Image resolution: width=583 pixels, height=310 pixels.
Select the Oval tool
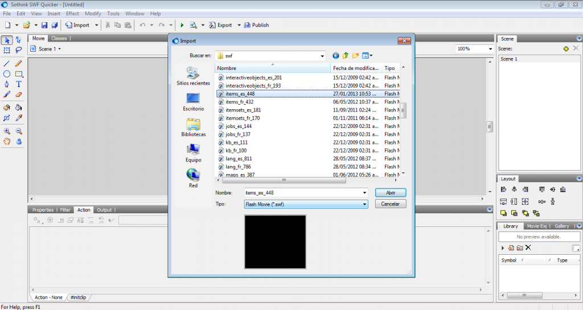[x=7, y=74]
